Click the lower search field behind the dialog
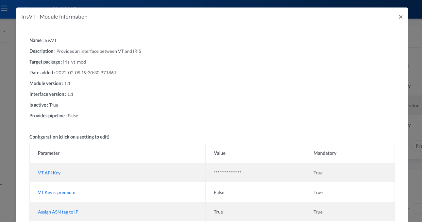This screenshot has height=222, width=422. [417, 209]
